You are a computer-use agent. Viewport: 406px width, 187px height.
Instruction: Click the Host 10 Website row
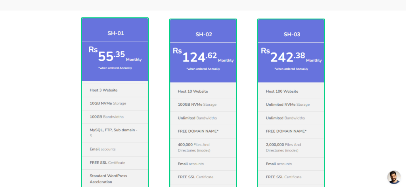(x=193, y=92)
